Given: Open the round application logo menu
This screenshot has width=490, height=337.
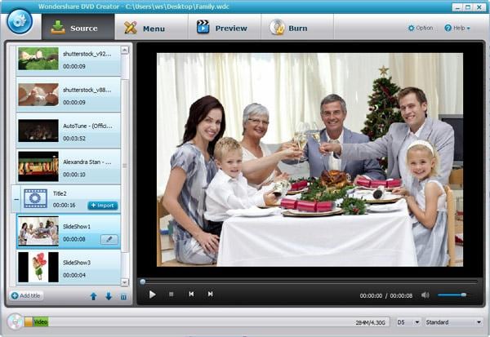Looking at the screenshot, I should 20,21.
